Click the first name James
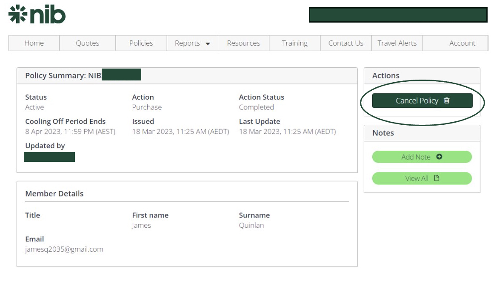The width and height of the screenshot is (491, 281). [141, 225]
